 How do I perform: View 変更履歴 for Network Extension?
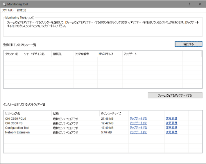171,132
